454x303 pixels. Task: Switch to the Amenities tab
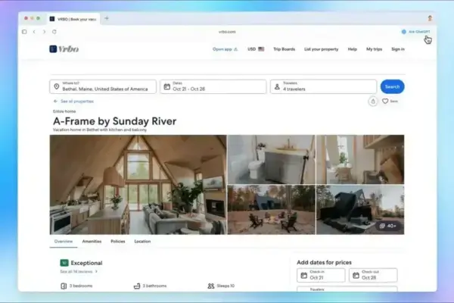pyautogui.click(x=92, y=241)
